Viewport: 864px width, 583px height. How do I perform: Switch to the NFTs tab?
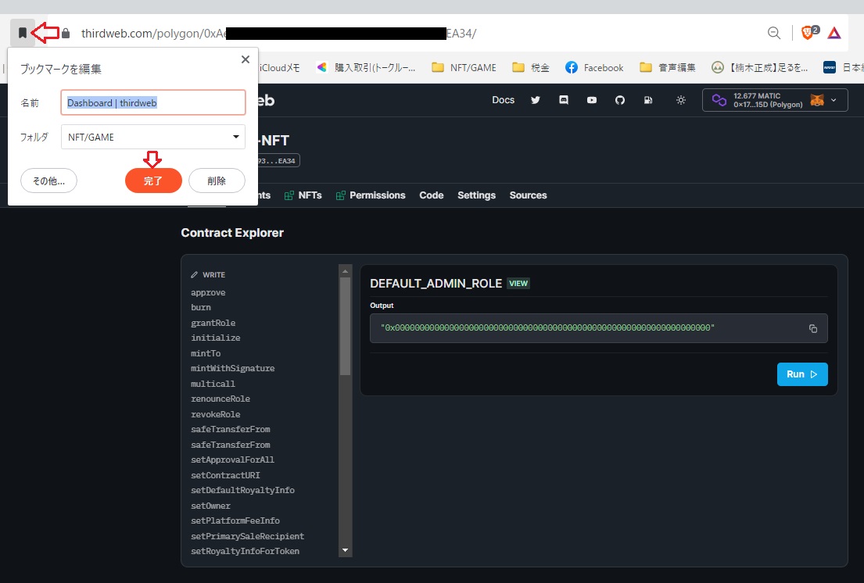click(x=303, y=195)
